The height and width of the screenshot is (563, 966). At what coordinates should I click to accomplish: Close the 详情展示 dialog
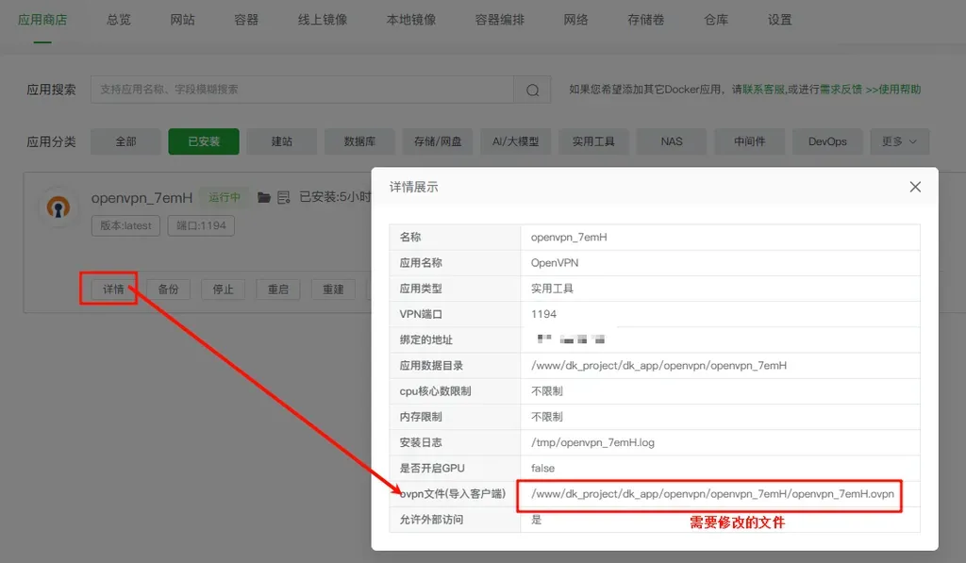pos(914,187)
